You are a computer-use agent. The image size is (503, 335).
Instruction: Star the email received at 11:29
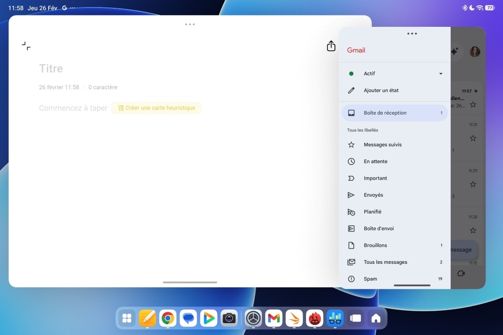click(x=473, y=184)
